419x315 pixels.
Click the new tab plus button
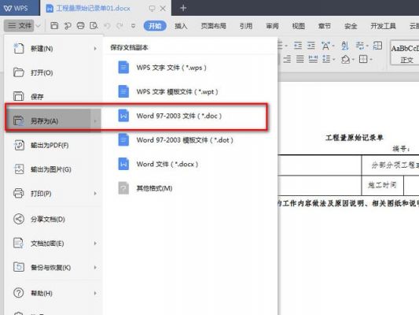tap(183, 8)
